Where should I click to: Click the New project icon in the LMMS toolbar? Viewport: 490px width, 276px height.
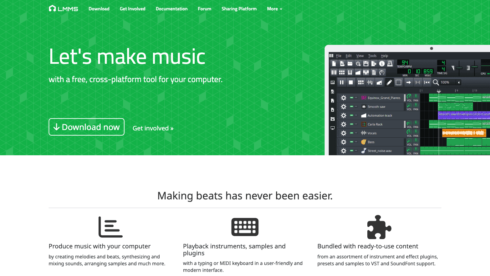334,63
